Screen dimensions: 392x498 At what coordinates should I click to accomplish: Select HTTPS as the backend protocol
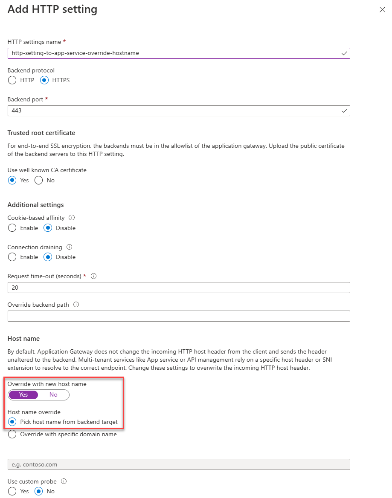coord(44,80)
